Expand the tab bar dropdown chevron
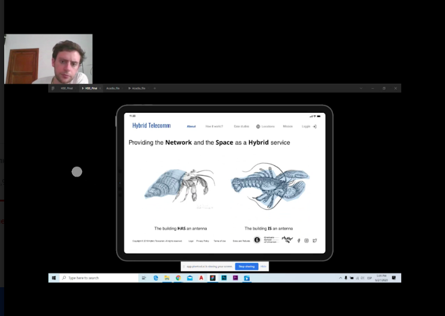Viewport: 445px width, 316px height. [x=361, y=88]
